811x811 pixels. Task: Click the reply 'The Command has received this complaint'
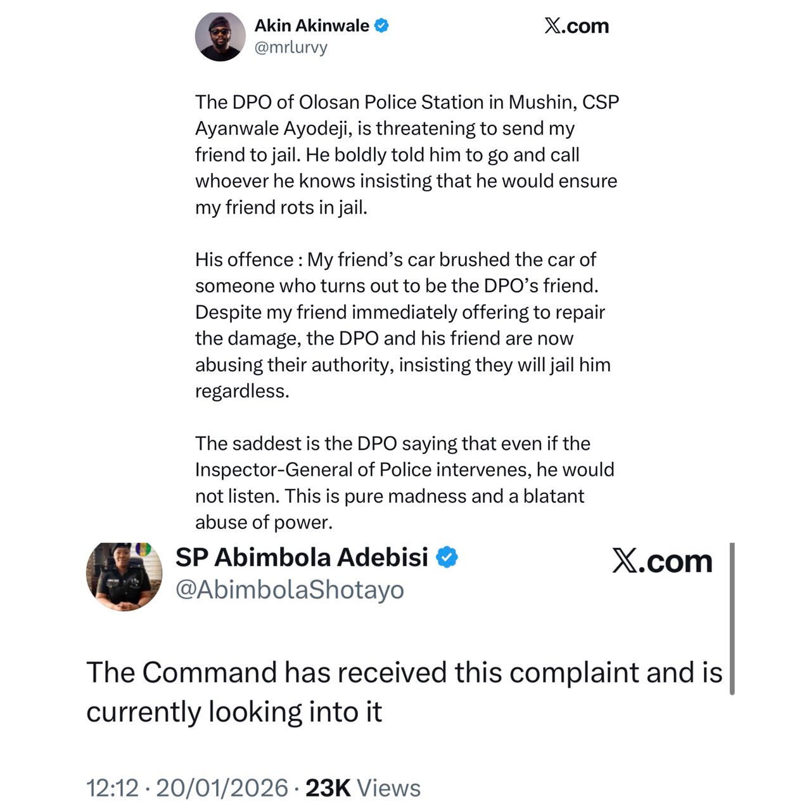point(404,673)
